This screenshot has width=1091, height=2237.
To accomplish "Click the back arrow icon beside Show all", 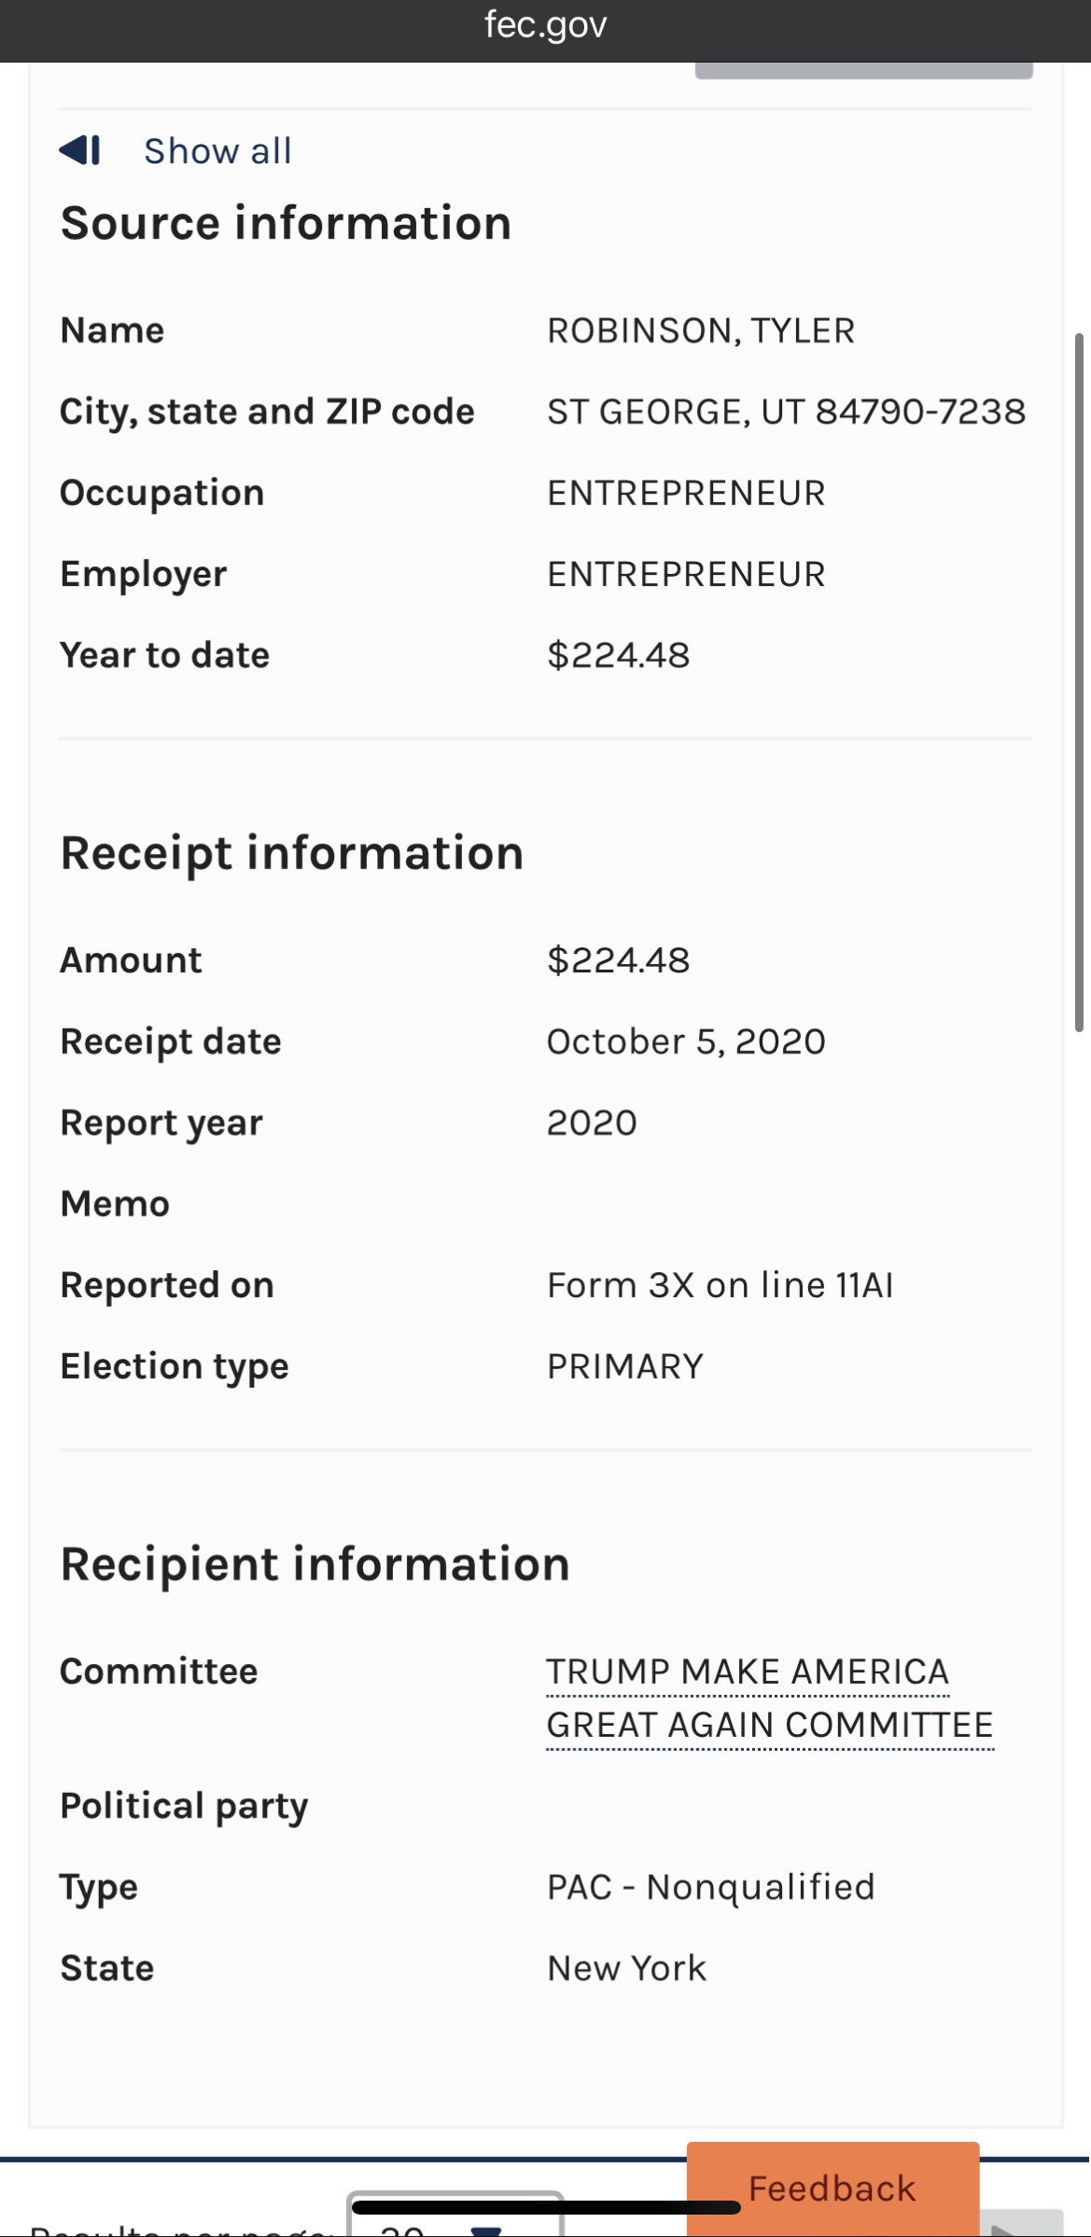I will pyautogui.click(x=79, y=150).
